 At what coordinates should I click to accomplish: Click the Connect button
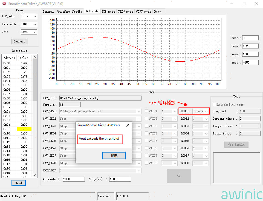click(19, 41)
